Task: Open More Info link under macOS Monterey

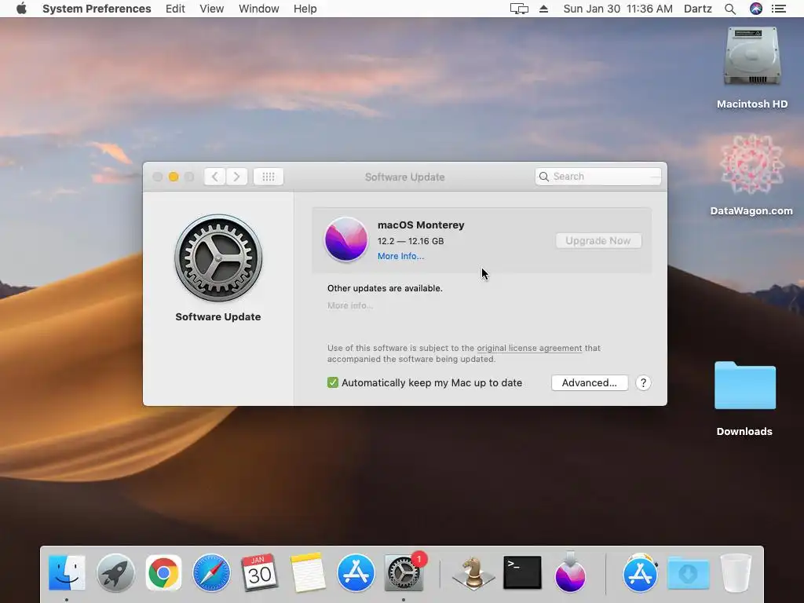Action: [400, 256]
